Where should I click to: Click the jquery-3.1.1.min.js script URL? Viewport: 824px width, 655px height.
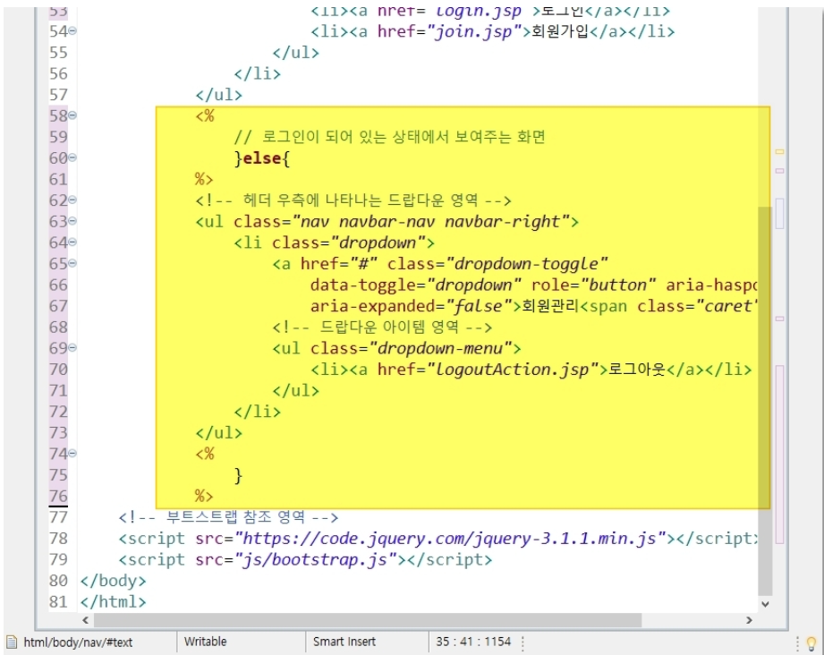point(450,539)
